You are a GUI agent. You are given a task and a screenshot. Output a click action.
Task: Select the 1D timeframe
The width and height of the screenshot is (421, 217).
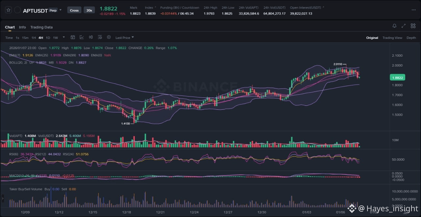(x=48, y=38)
